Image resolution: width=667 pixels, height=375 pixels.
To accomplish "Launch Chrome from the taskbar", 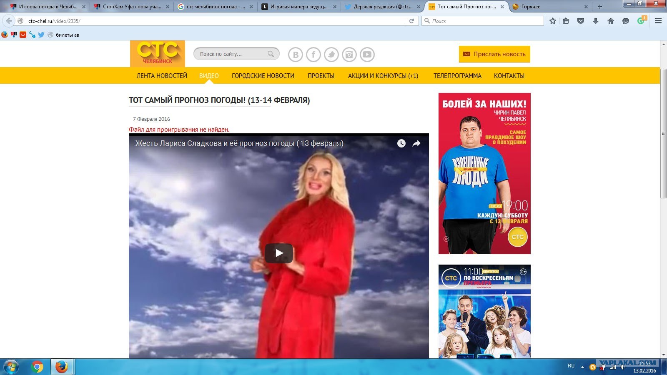I will [38, 367].
